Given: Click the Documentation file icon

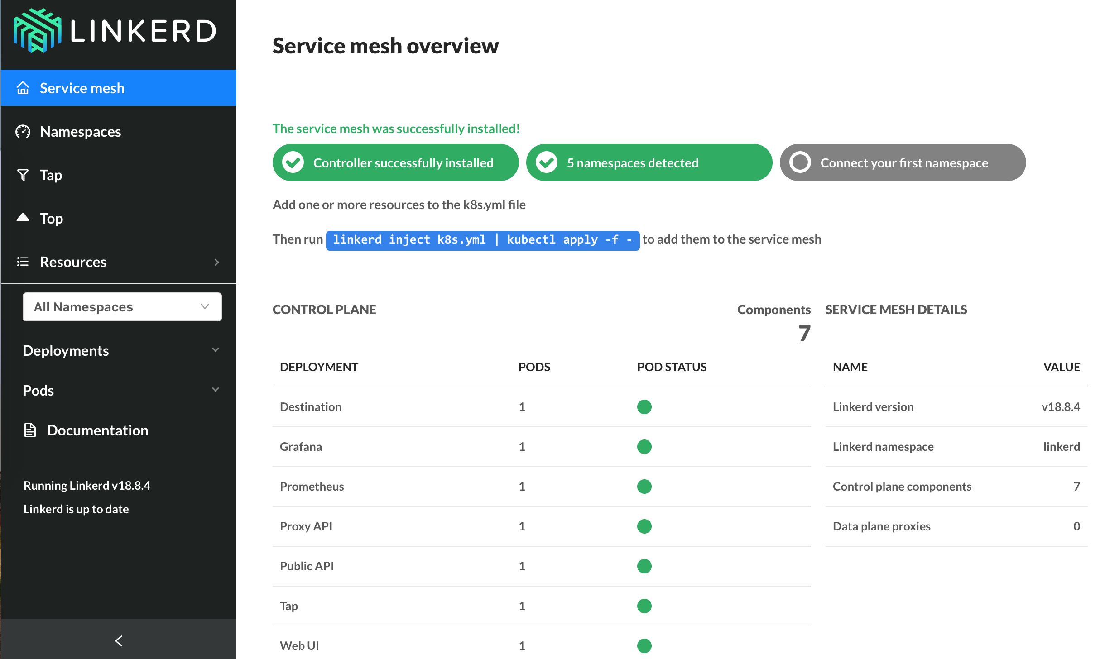Looking at the screenshot, I should [30, 430].
